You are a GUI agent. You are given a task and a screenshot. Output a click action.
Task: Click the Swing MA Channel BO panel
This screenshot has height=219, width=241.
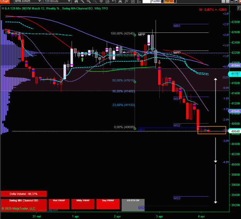24,204
